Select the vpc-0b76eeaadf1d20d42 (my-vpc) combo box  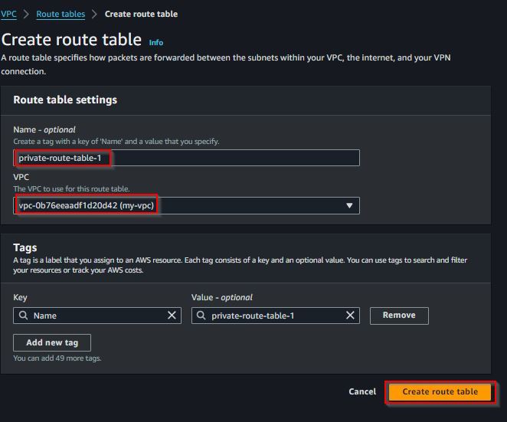pyautogui.click(x=186, y=206)
